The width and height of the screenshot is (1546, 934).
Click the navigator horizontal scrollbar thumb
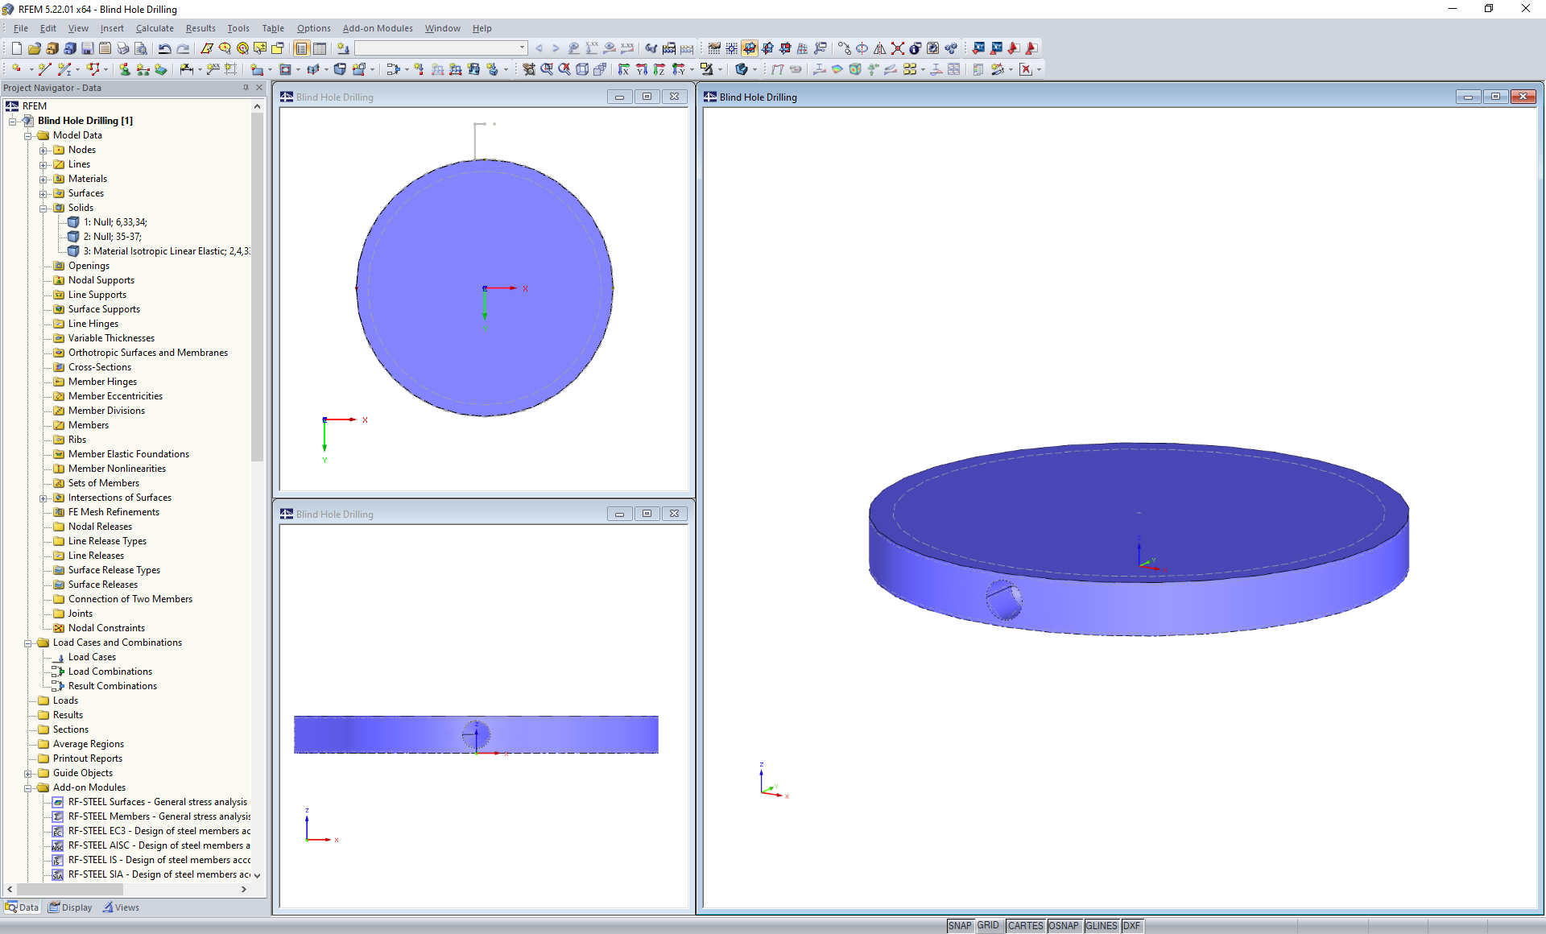pyautogui.click(x=68, y=890)
